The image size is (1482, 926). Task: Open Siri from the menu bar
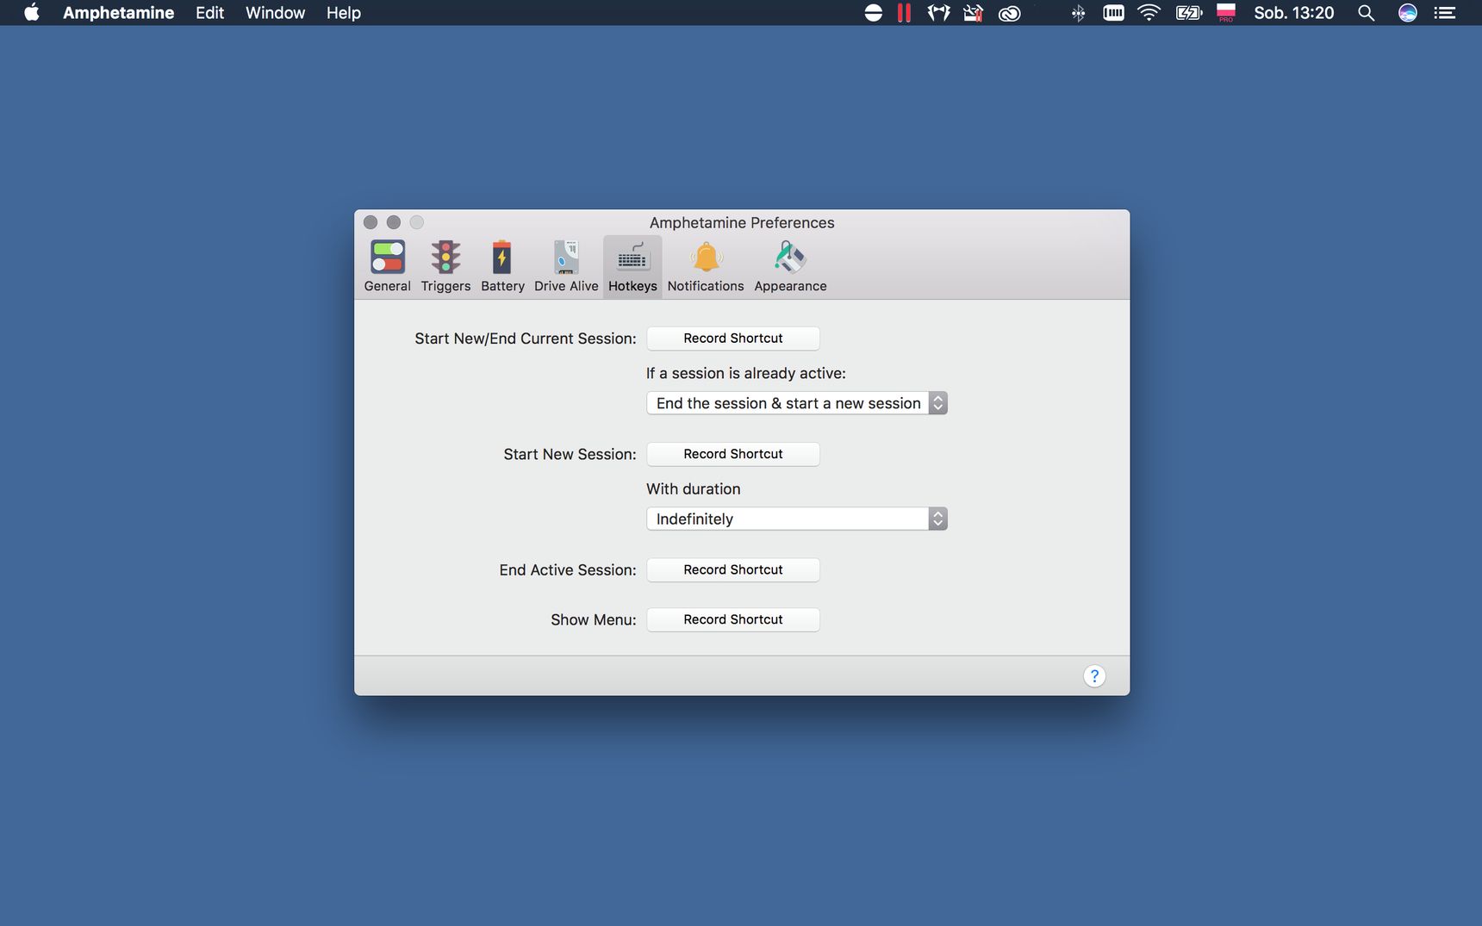click(x=1407, y=13)
